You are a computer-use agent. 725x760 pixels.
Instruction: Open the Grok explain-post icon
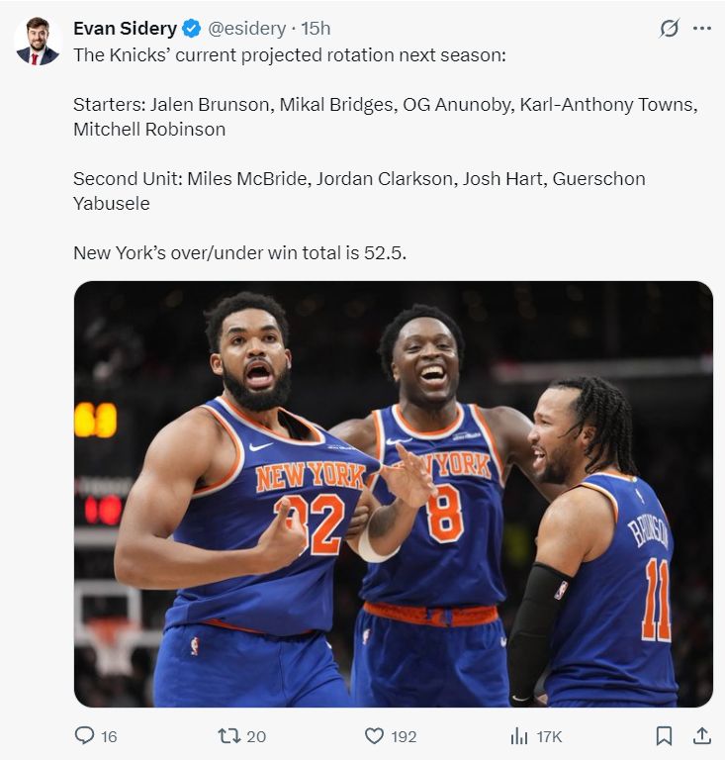[669, 28]
